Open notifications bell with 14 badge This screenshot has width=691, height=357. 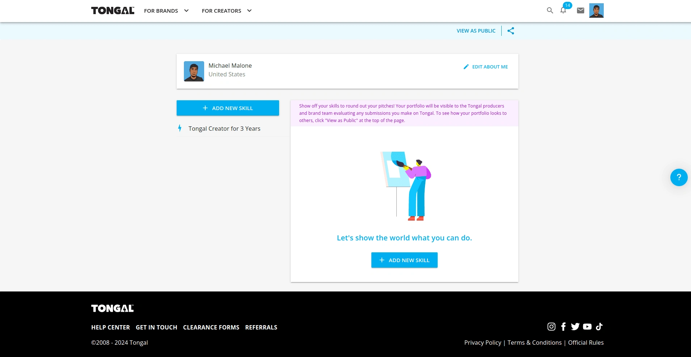(x=563, y=10)
